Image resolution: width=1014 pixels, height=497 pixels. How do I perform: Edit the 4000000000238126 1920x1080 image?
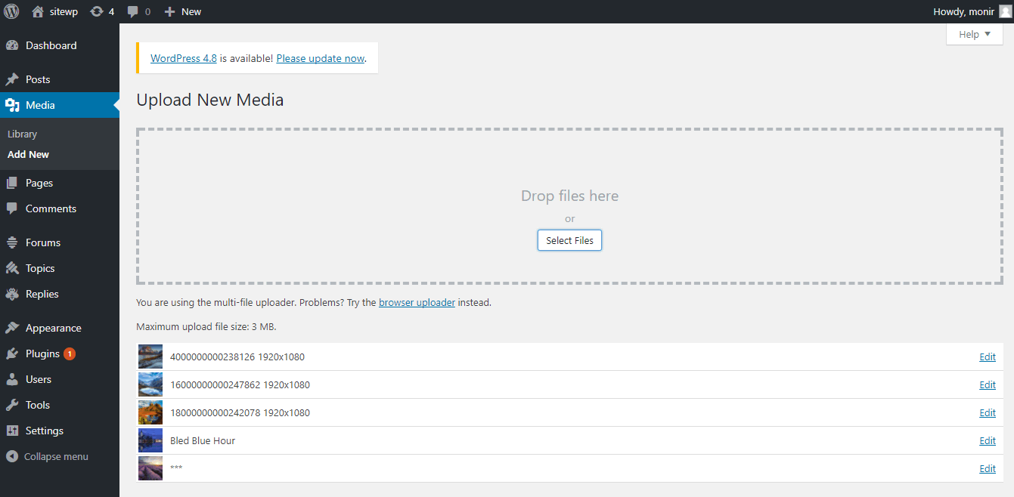(x=988, y=357)
